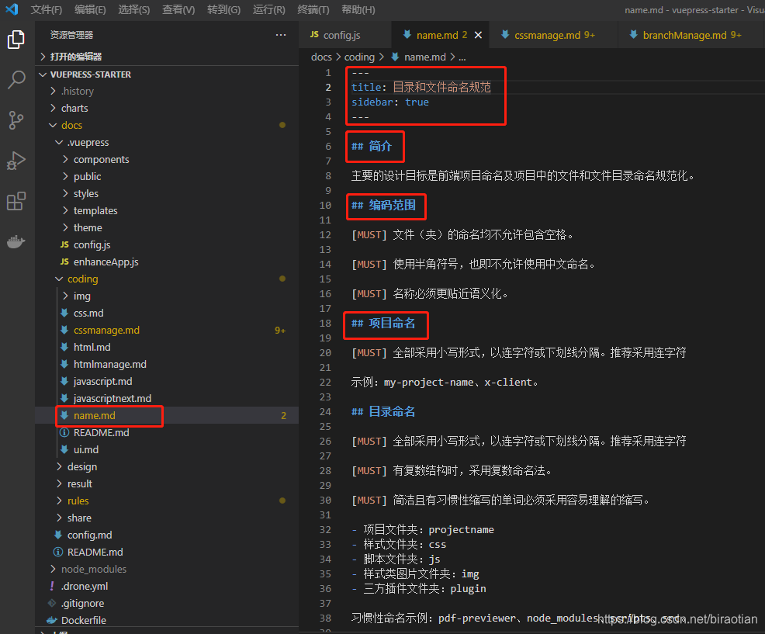The image size is (765, 634).
Task: Open the Docker view in activity bar
Action: point(16,241)
